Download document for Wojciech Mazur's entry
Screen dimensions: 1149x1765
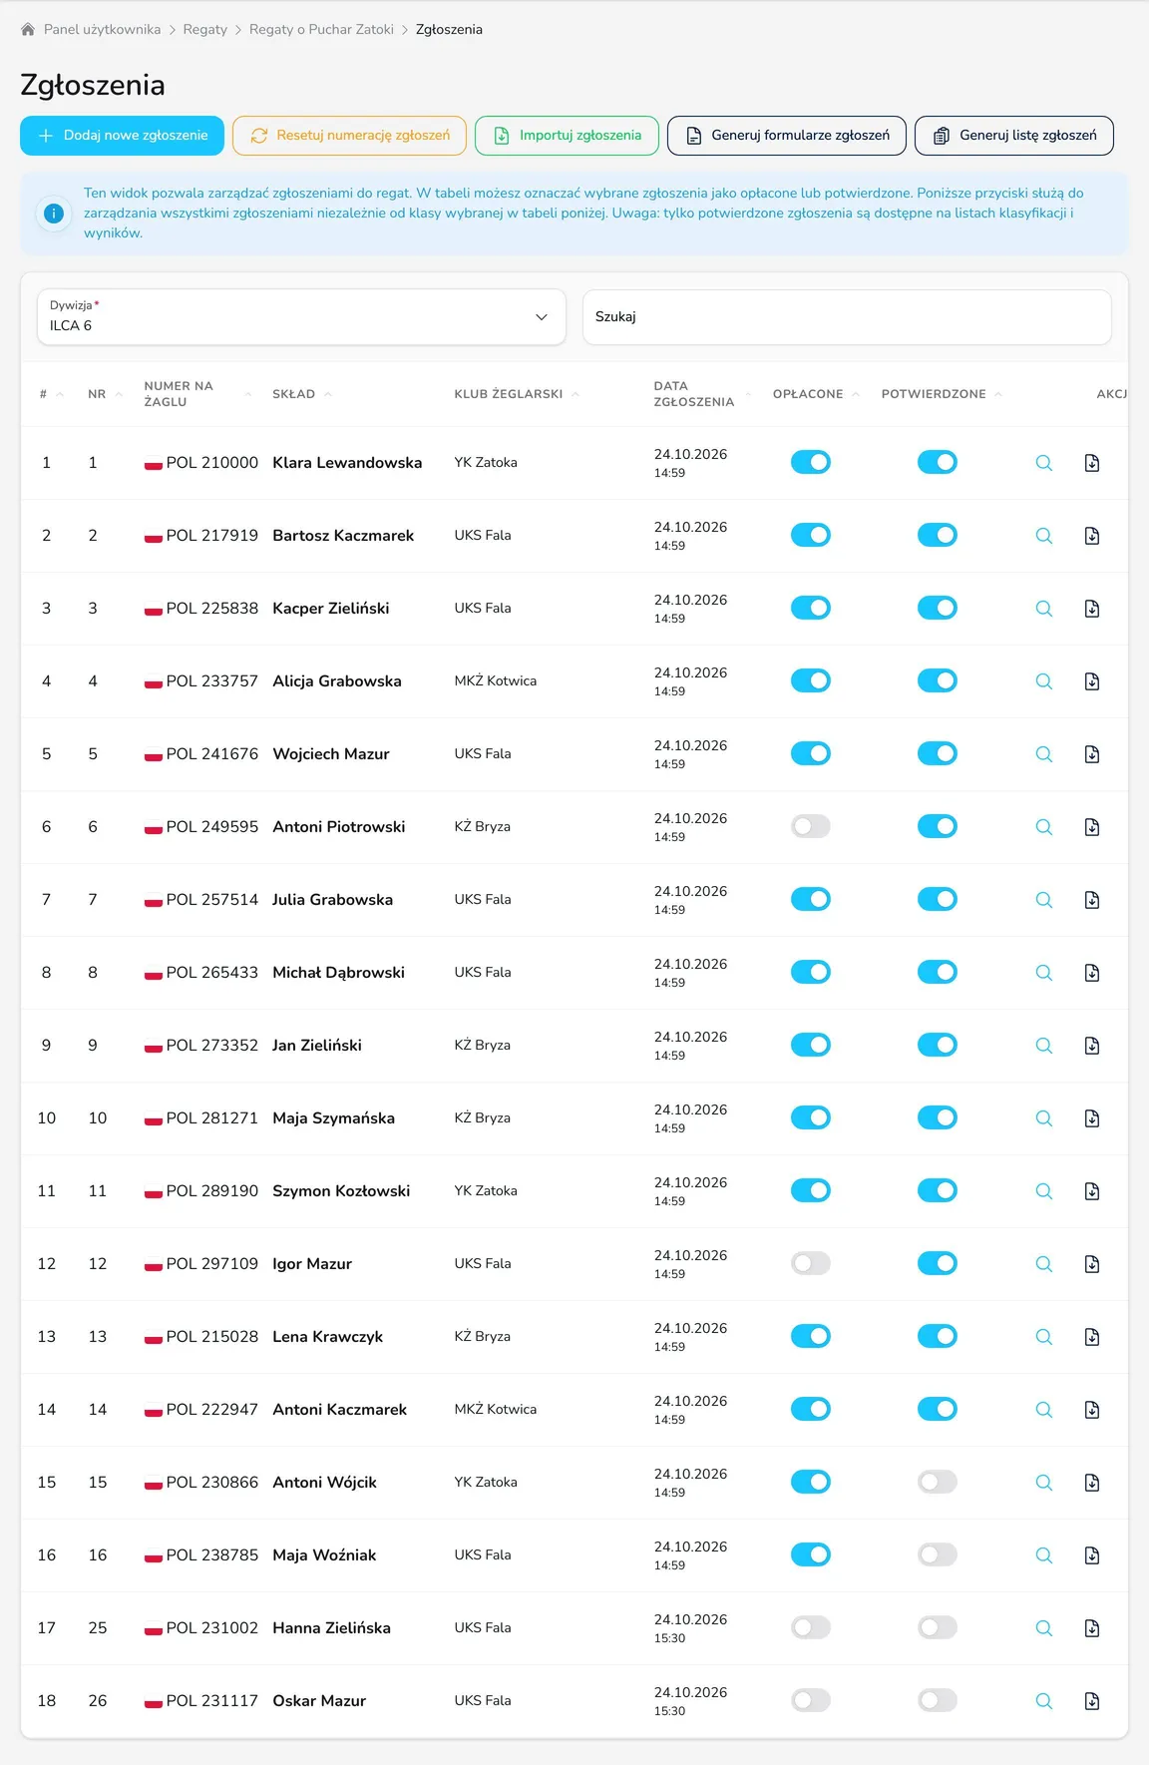click(x=1092, y=754)
